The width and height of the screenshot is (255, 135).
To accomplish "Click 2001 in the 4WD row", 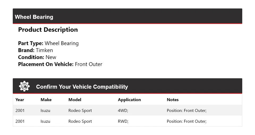I will [20, 111].
